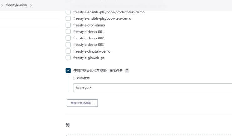Check freestyle-ansible-playbook-test-demo job
Viewport: 232px width, 136px height.
pyautogui.click(x=68, y=18)
